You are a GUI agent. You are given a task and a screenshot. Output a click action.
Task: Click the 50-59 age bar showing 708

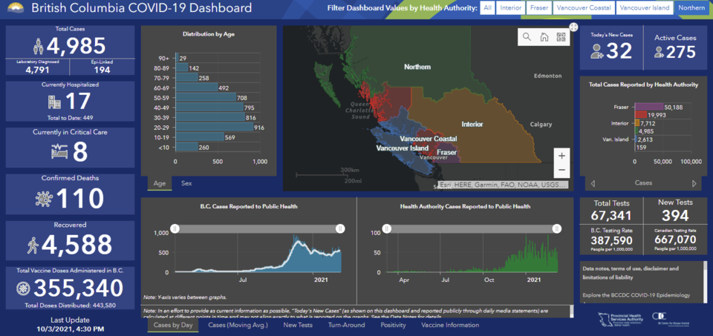[x=206, y=97]
